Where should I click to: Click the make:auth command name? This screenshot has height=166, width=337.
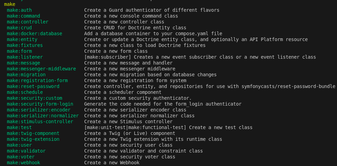coord(19,10)
